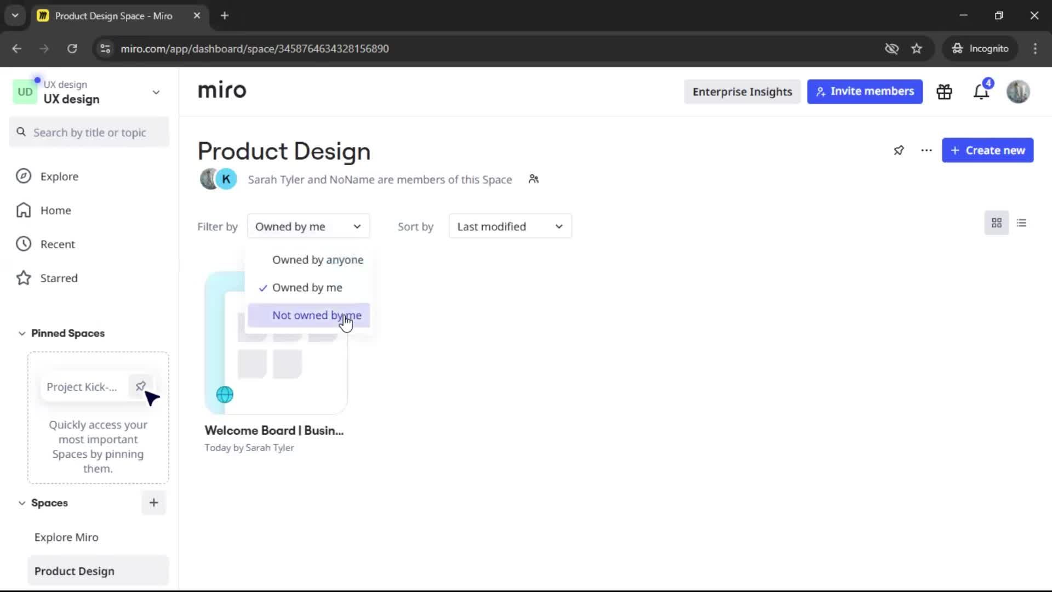The width and height of the screenshot is (1052, 592).
Task: Collapse the Spaces section
Action: tap(22, 503)
